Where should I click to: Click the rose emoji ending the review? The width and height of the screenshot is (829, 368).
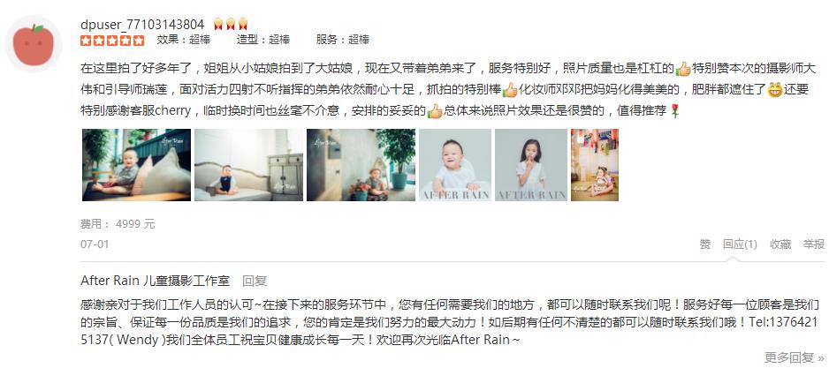pyautogui.click(x=674, y=111)
